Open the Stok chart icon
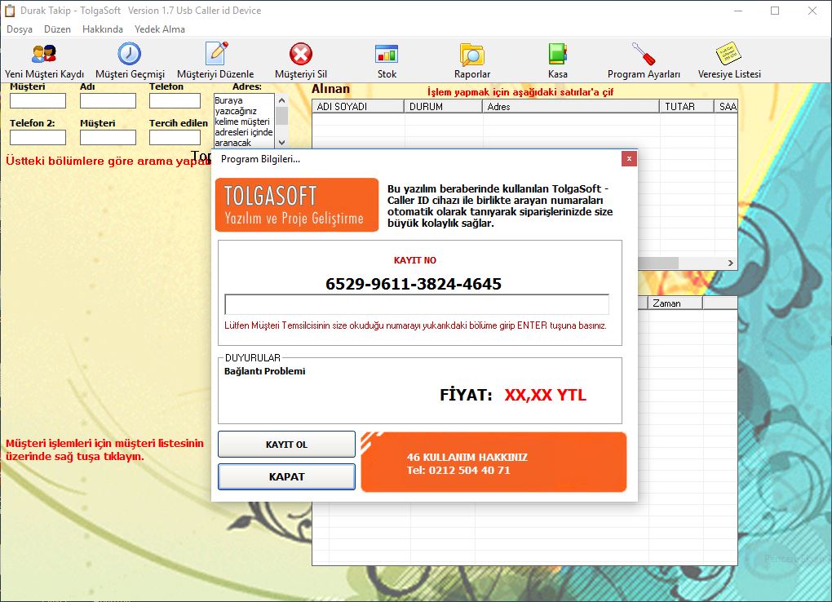 387,54
